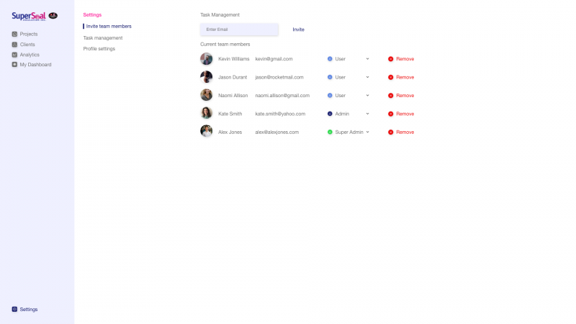The height and width of the screenshot is (324, 576).
Task: Select Invite team members menu item
Action: click(109, 27)
